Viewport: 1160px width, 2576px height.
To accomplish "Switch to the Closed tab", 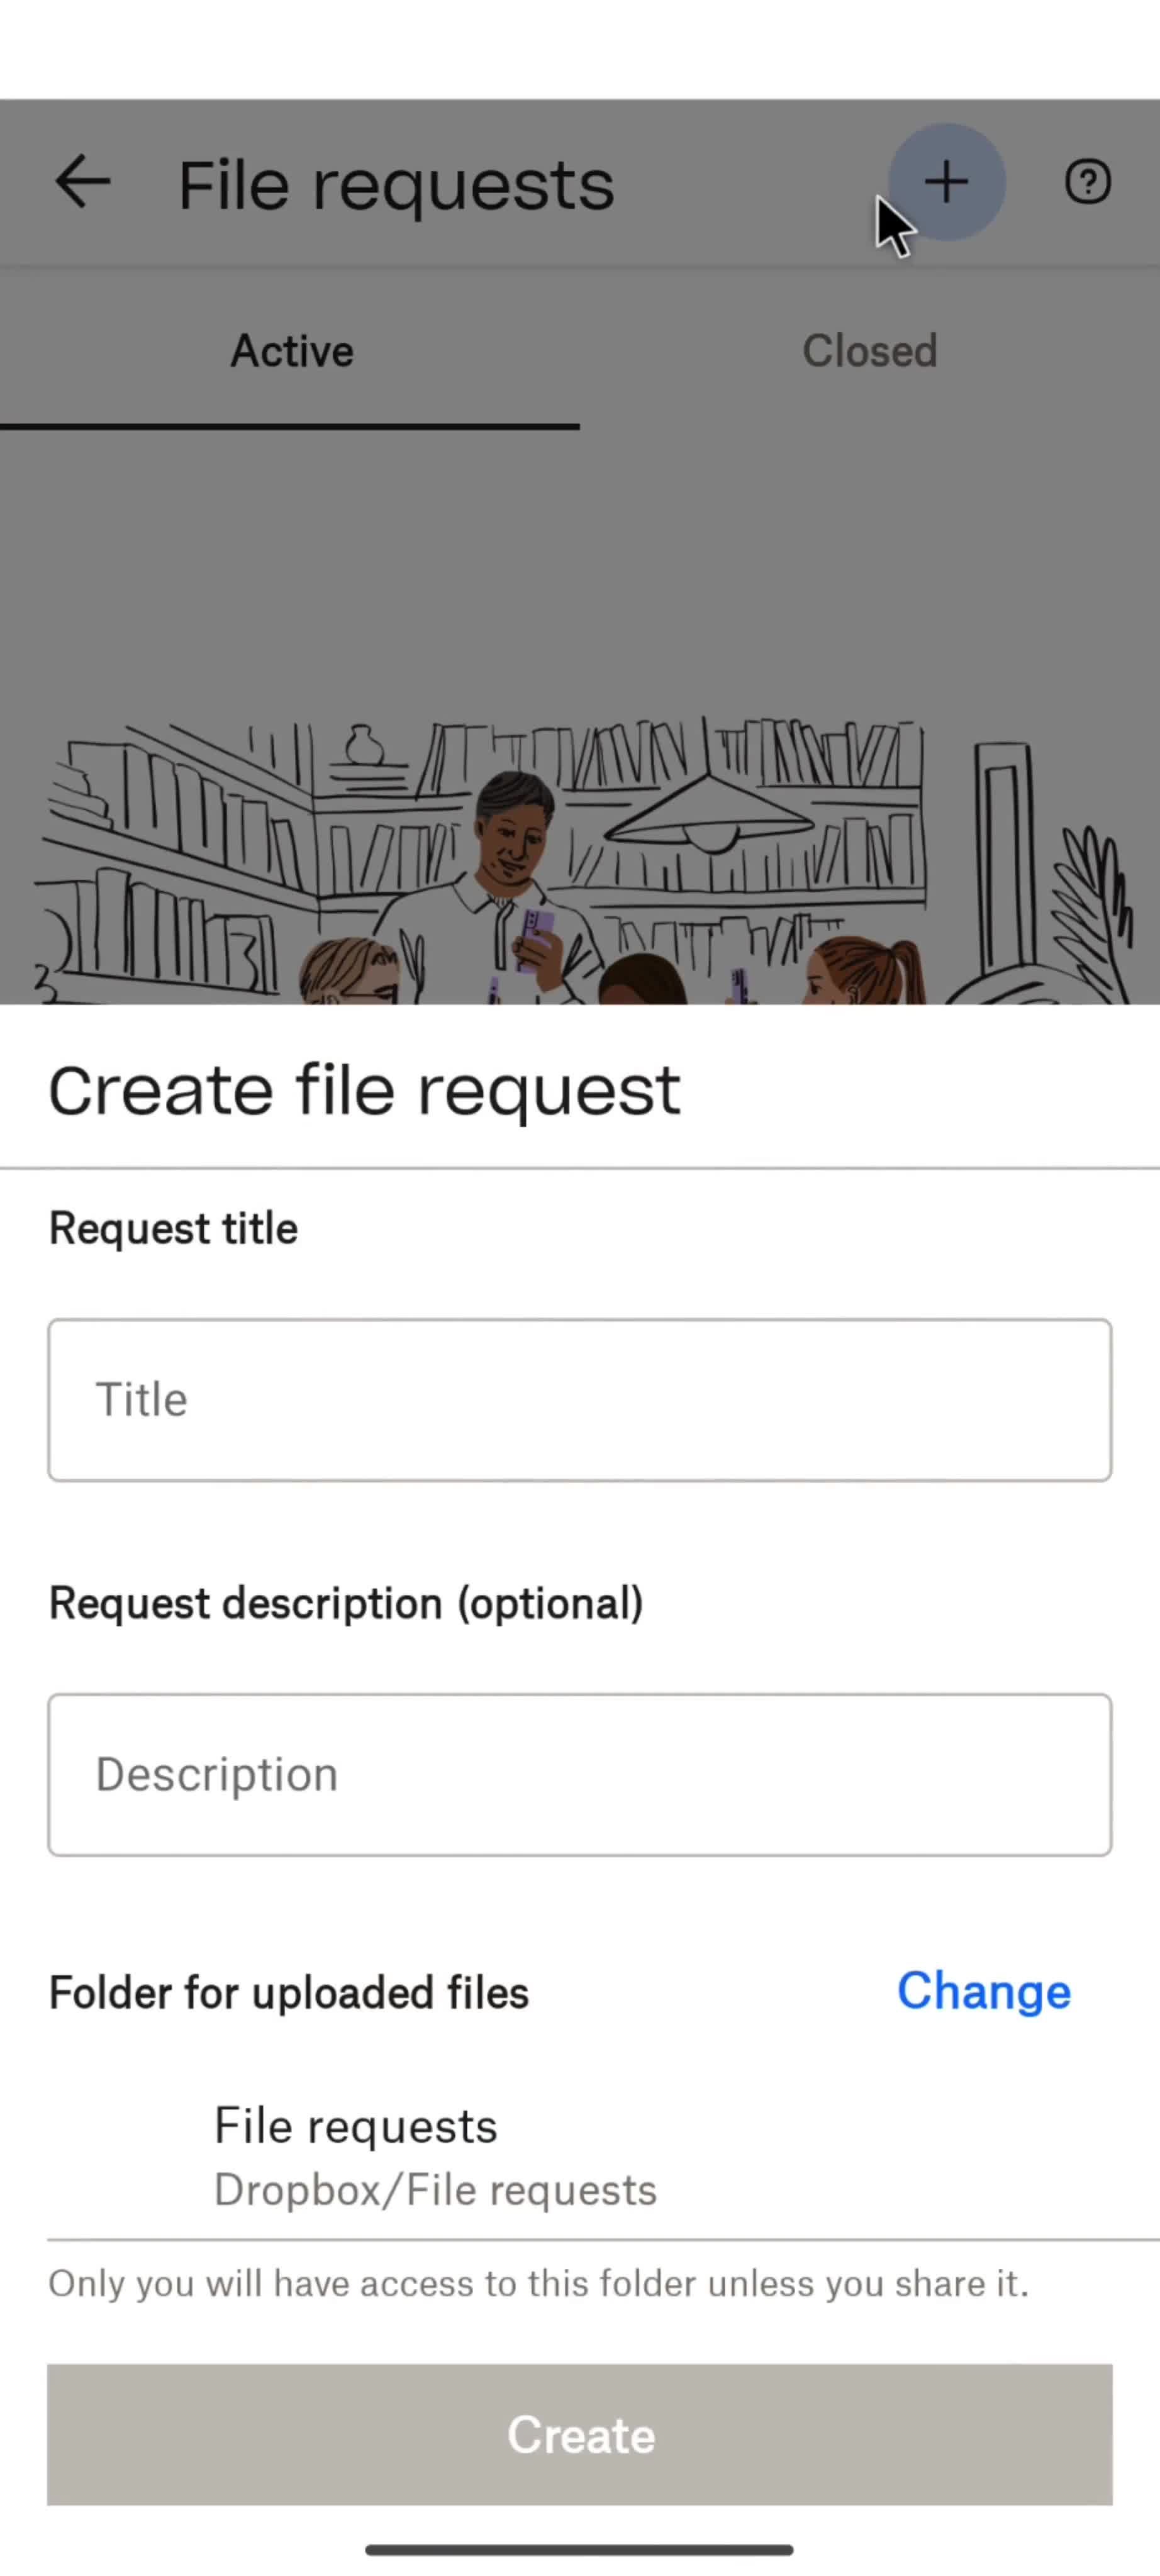I will pos(869,351).
